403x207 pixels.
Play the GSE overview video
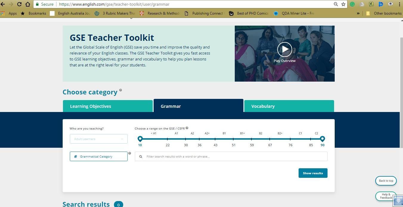[x=284, y=49]
